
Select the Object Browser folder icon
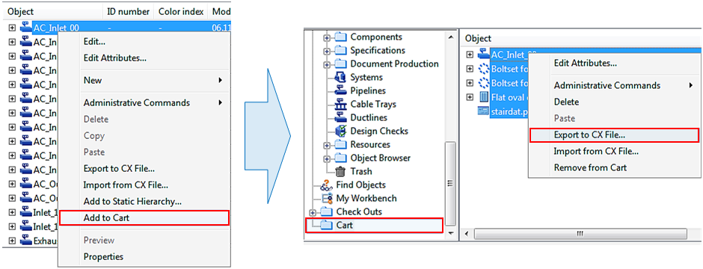point(340,158)
